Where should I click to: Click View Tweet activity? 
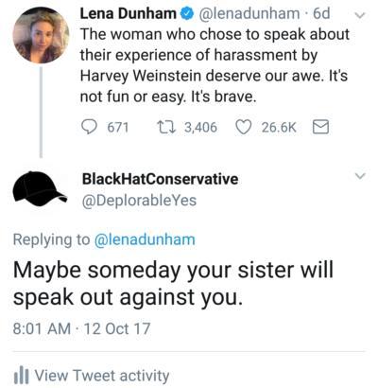102,376
